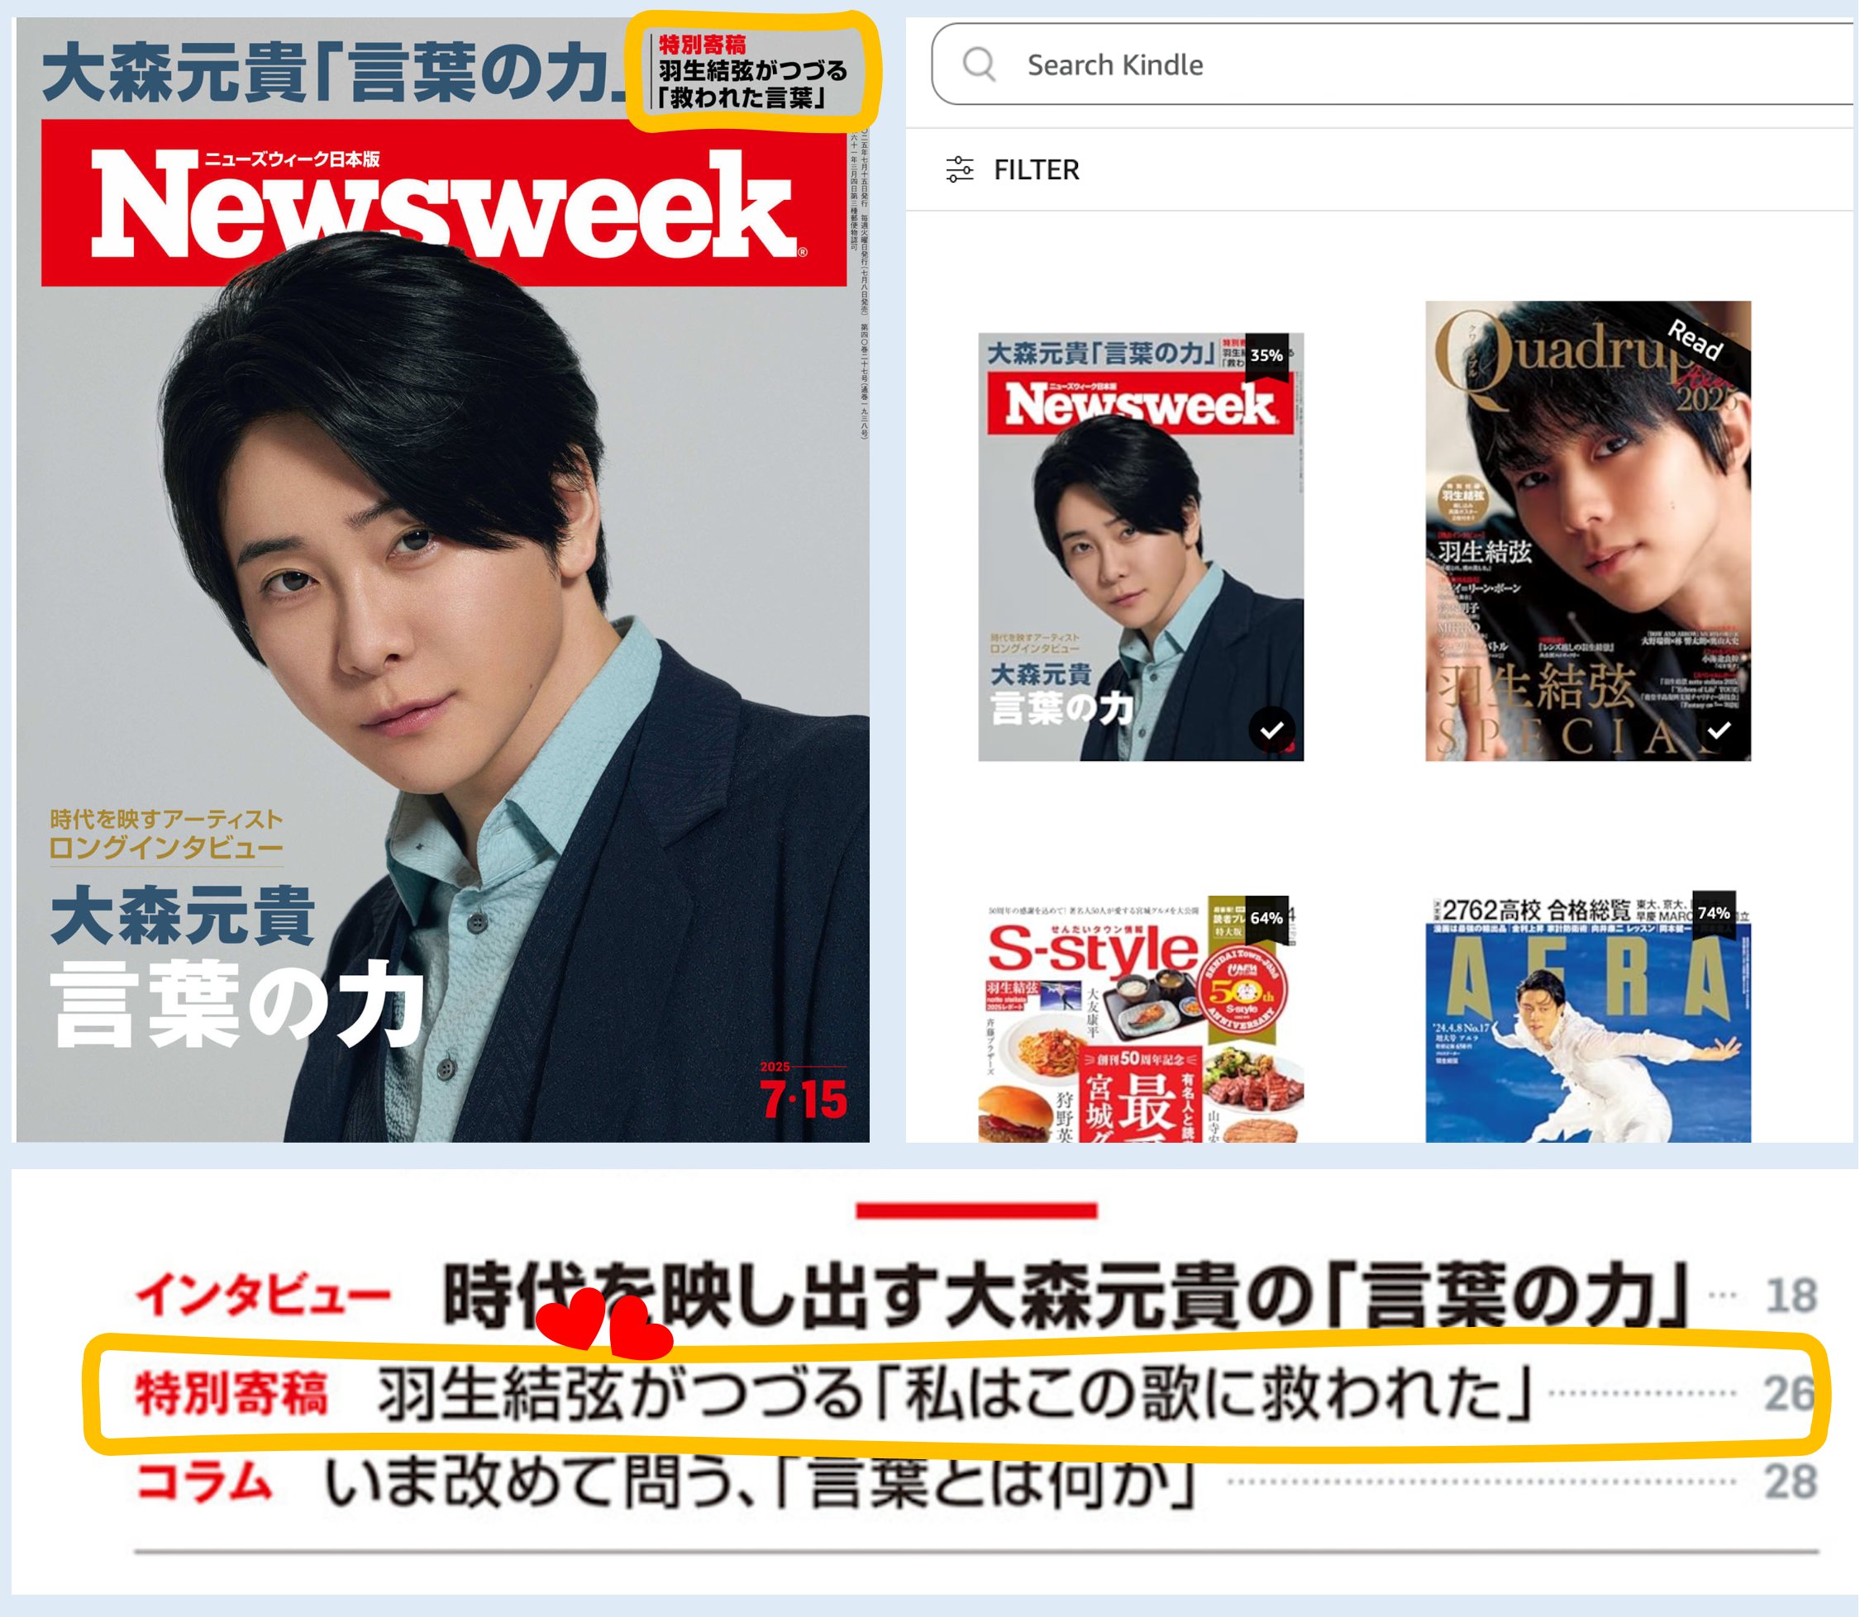Click the checkmark on Newsweek thumbnail

pyautogui.click(x=1272, y=730)
